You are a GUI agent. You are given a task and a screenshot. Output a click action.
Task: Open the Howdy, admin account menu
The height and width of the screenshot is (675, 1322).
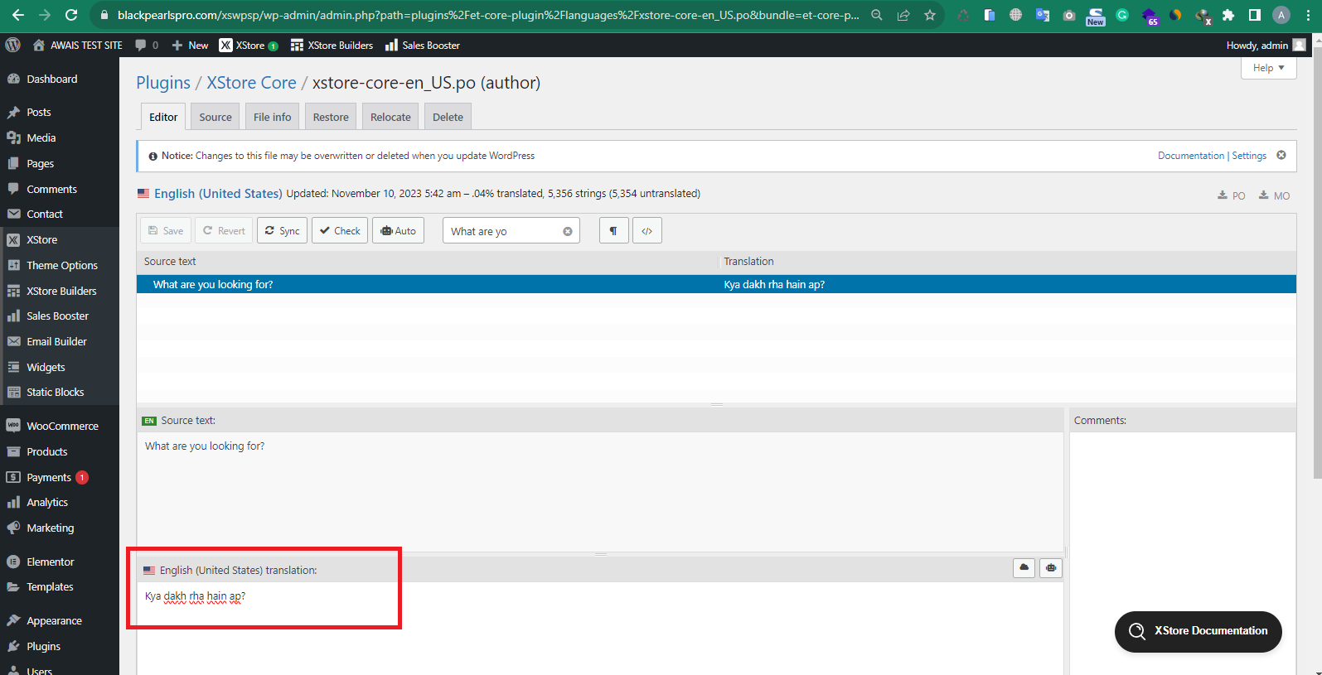(1266, 46)
